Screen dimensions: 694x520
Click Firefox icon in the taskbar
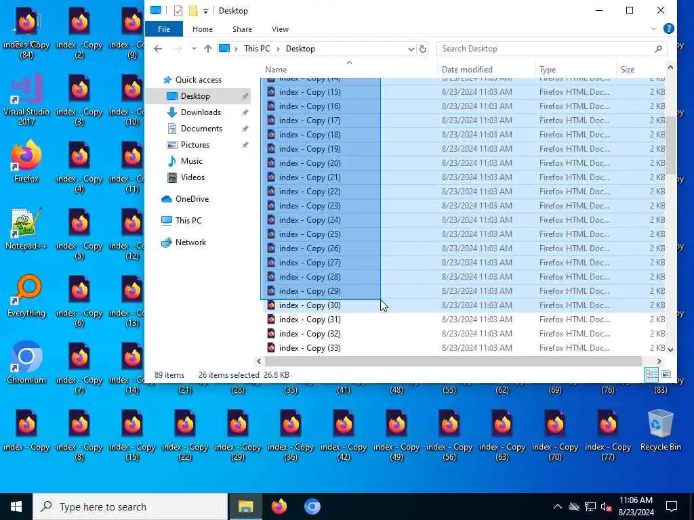click(279, 506)
